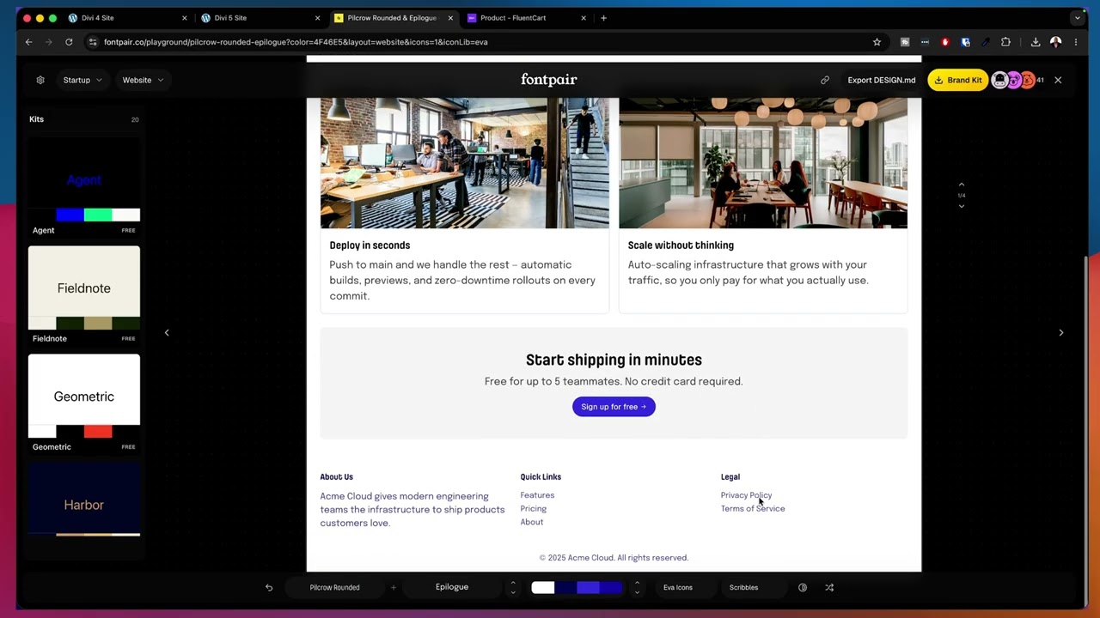
Task: Click the Export DESIGN.md button
Action: point(882,80)
